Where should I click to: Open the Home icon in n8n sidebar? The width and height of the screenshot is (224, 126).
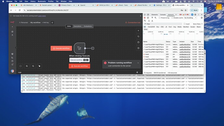[x=12, y=31]
